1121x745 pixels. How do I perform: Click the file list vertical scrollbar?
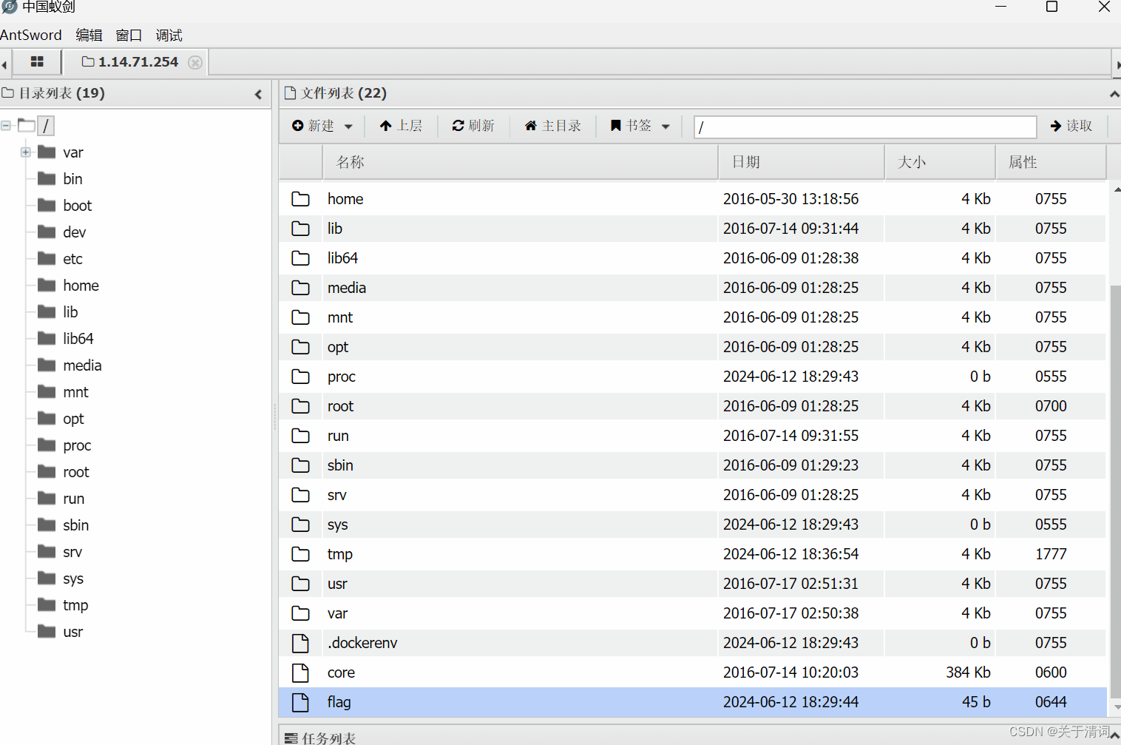coord(1115,491)
